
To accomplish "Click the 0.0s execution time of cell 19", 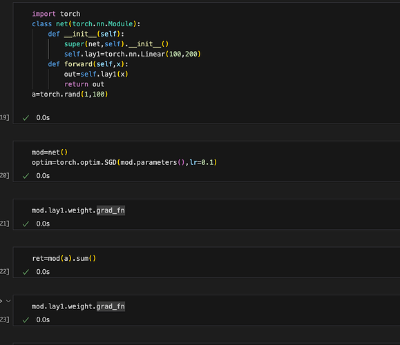I will point(43,118).
